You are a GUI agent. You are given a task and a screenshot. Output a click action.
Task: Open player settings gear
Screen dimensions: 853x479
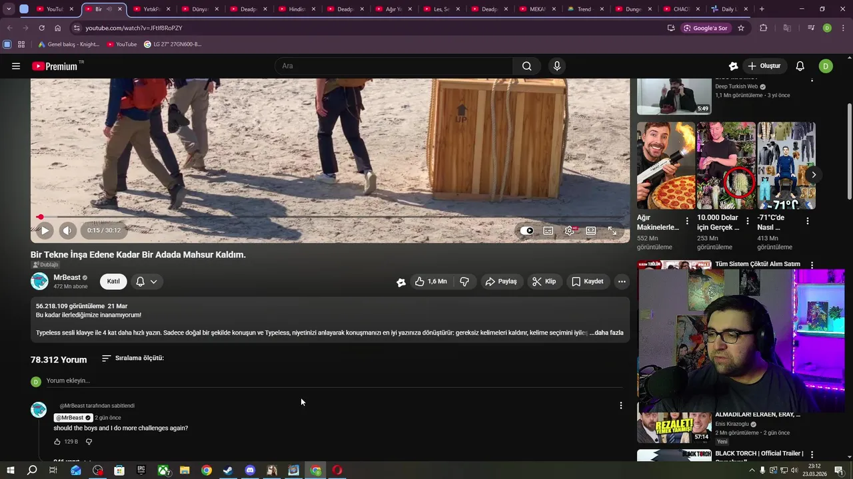click(569, 231)
